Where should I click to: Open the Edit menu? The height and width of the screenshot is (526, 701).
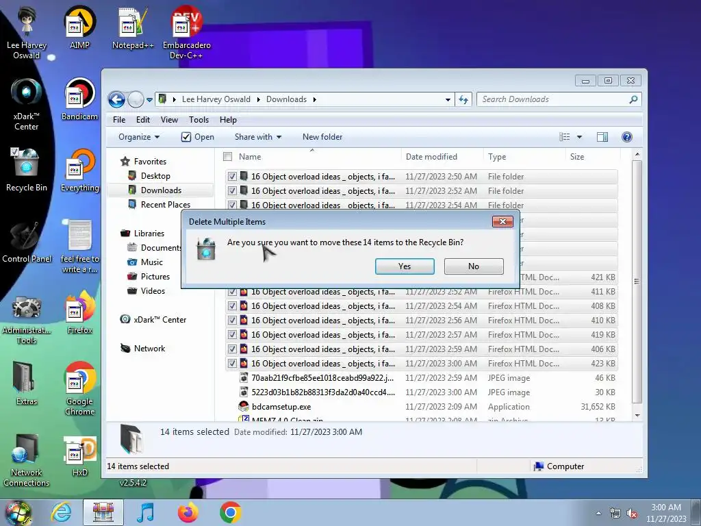pyautogui.click(x=143, y=120)
